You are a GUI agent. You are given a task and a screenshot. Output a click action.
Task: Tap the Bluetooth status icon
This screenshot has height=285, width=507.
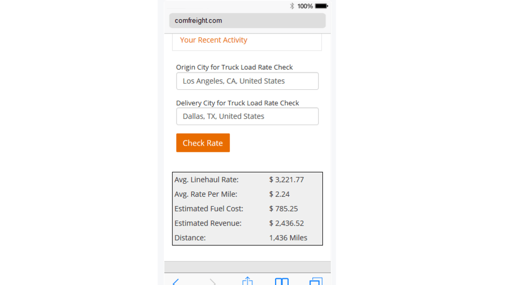(292, 6)
